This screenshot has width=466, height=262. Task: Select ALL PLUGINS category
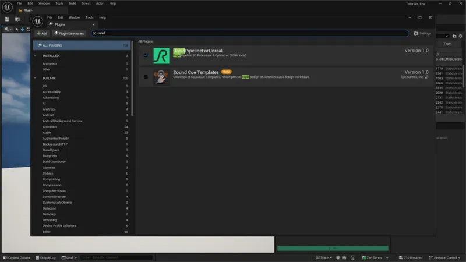[x=82, y=45]
